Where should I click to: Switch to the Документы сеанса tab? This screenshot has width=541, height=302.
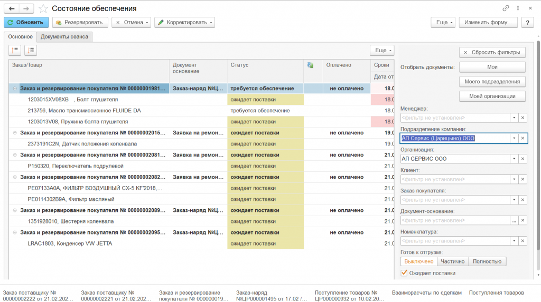pyautogui.click(x=64, y=37)
